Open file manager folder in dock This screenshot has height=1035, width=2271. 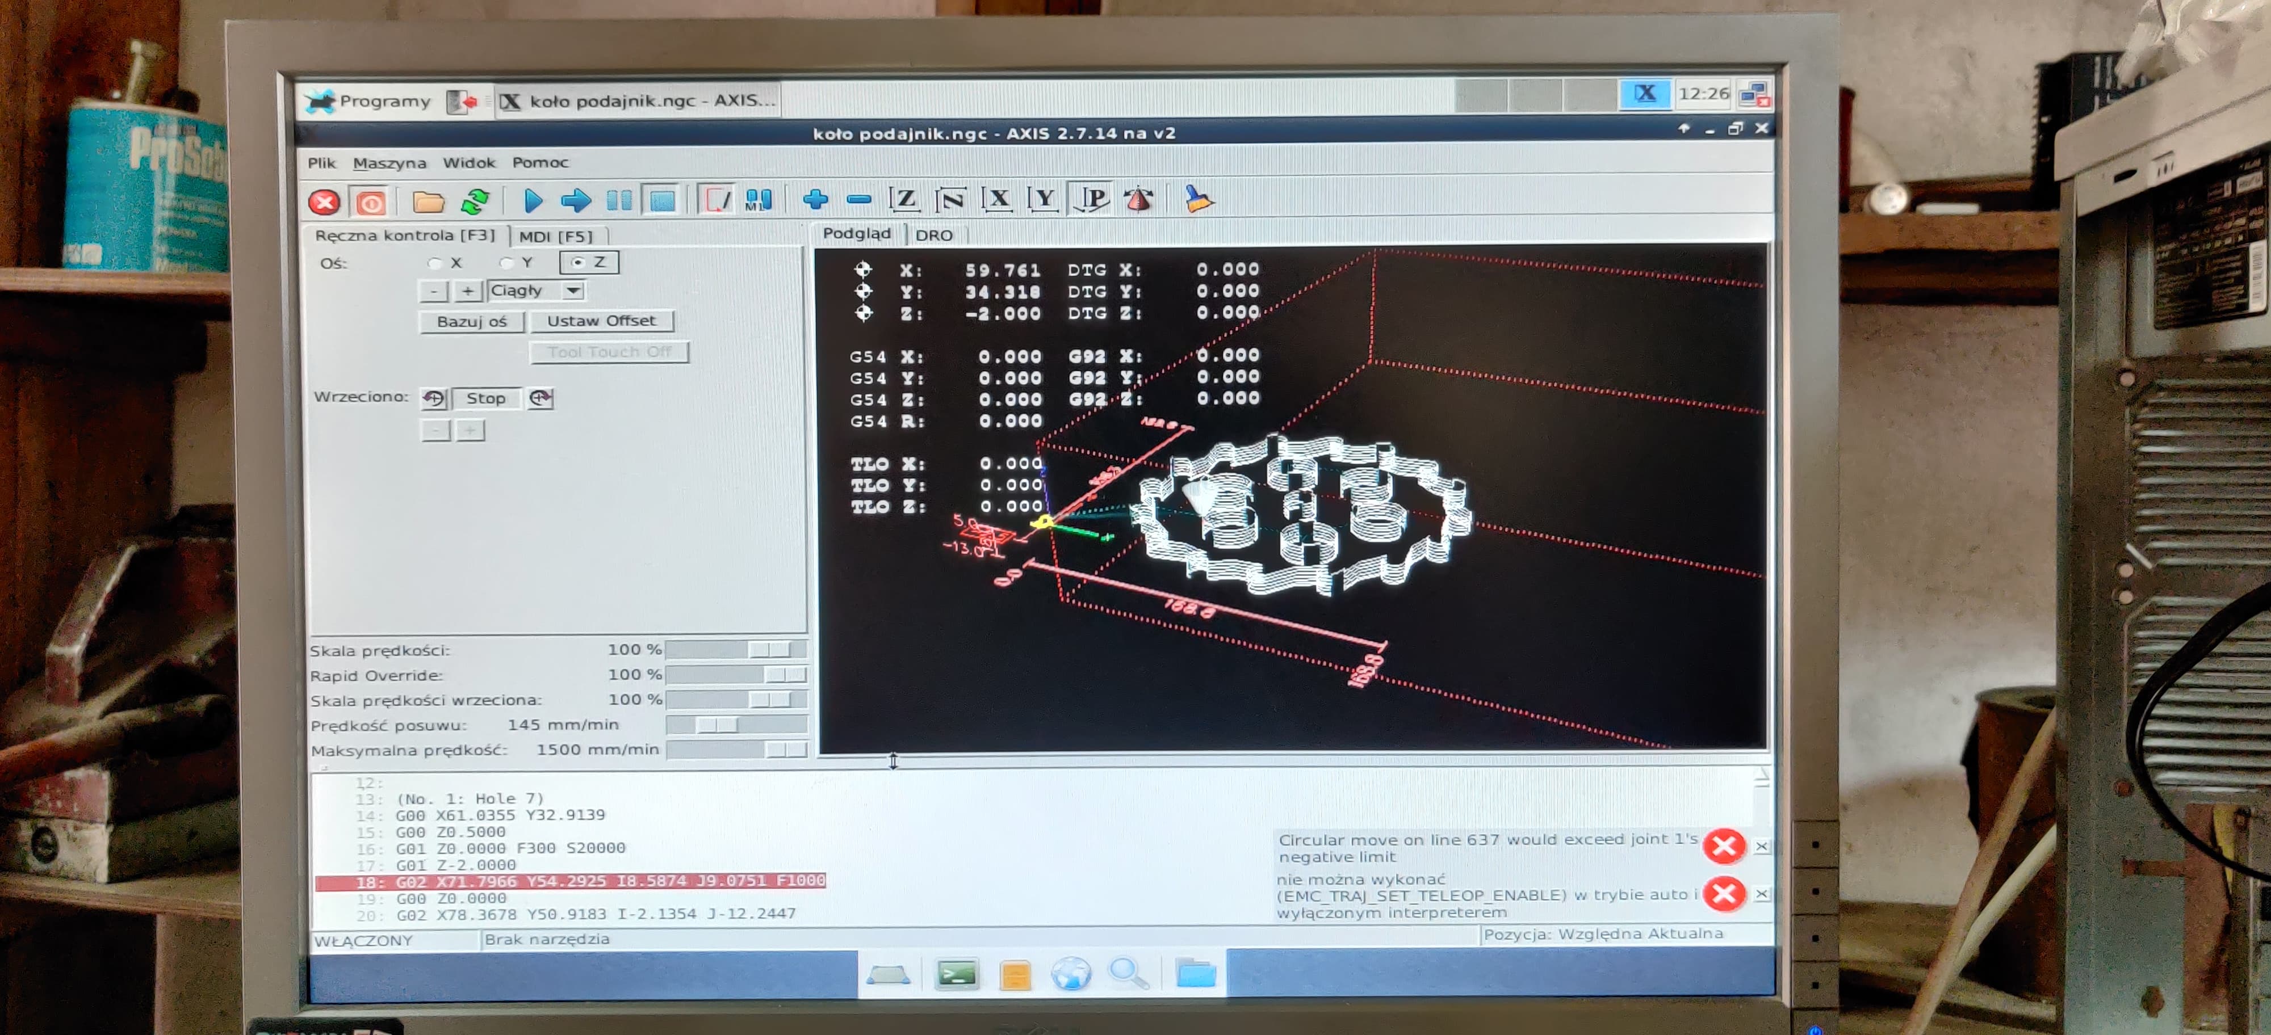point(1196,973)
